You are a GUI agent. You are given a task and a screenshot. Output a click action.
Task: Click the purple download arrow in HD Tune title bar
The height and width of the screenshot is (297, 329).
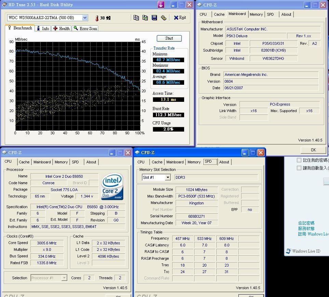[161, 4]
